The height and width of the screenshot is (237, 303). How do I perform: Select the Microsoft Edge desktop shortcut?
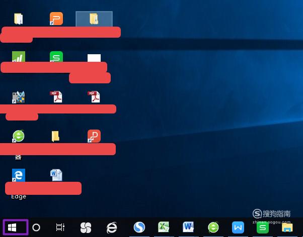coord(19,175)
